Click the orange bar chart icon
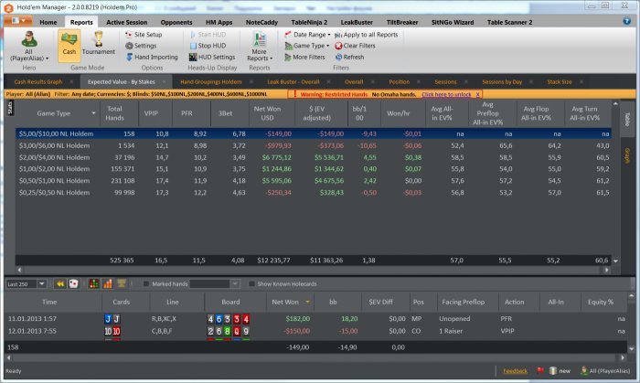 coord(107,284)
